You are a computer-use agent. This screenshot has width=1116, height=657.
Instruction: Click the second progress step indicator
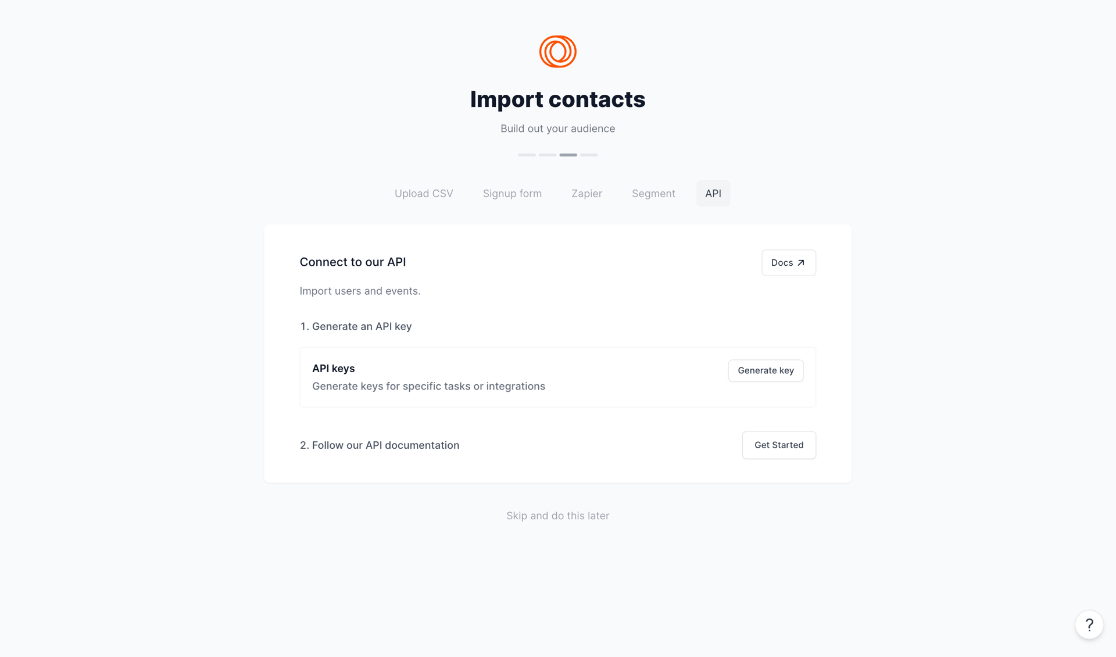point(547,155)
